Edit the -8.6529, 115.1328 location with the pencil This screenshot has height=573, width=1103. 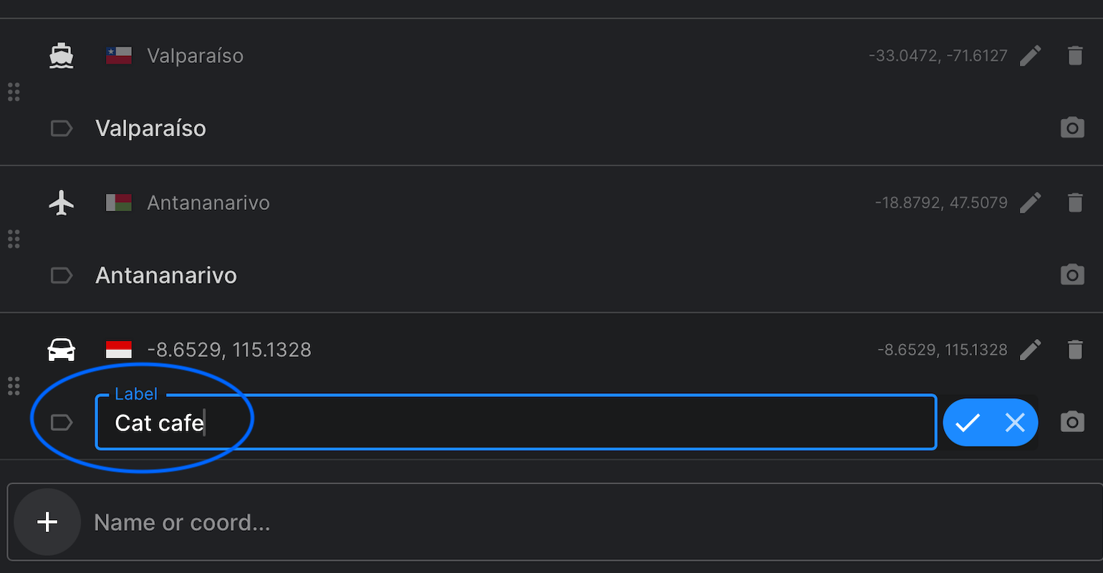click(x=1030, y=350)
